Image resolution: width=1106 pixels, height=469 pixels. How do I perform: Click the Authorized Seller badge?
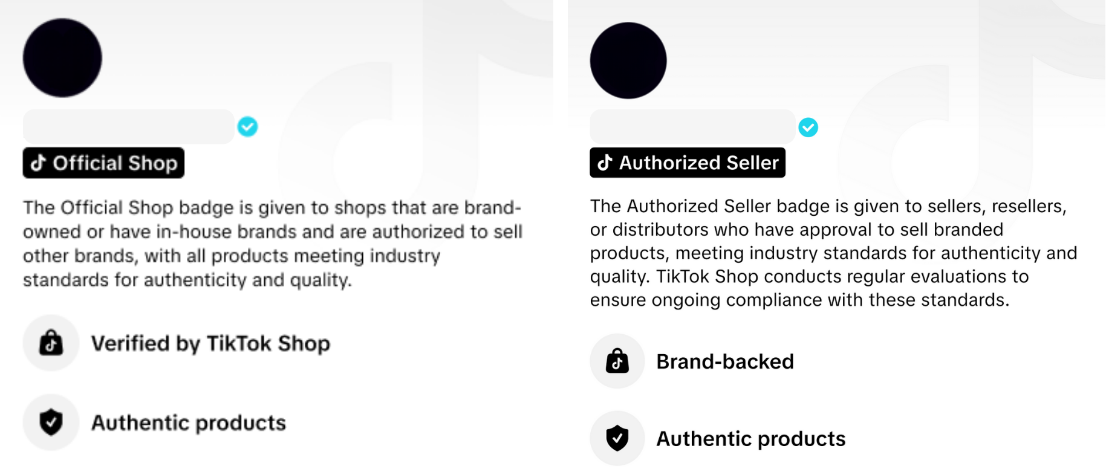tap(688, 163)
